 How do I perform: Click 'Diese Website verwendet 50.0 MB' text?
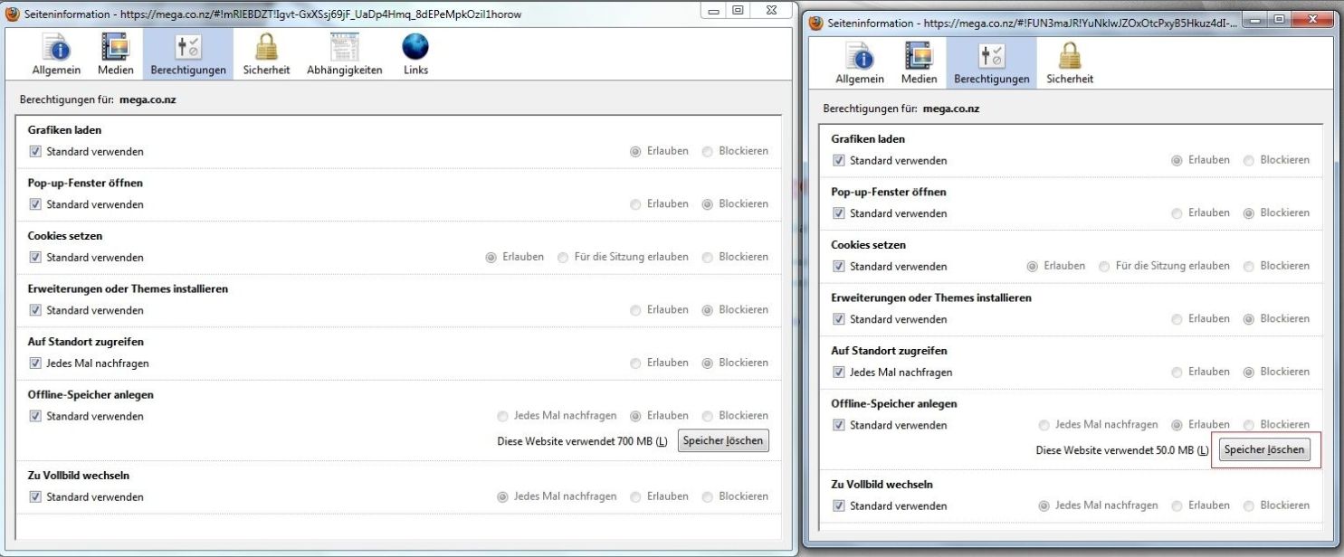point(1115,450)
